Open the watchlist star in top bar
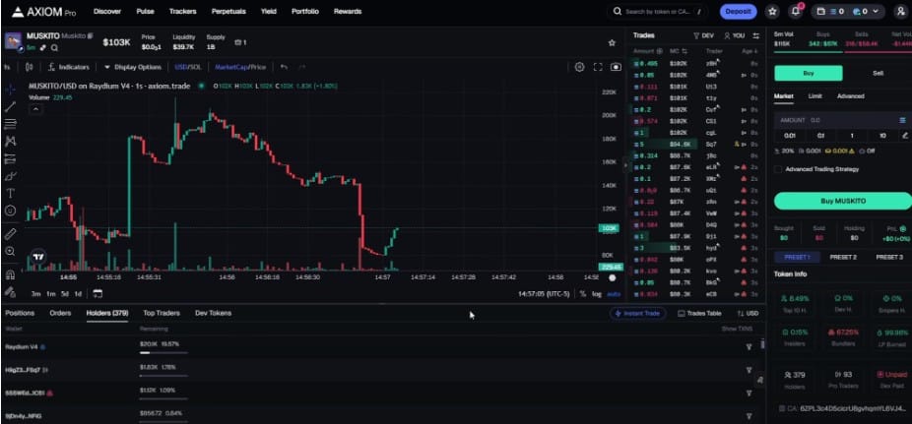The height and width of the screenshot is (424, 912). [772, 11]
